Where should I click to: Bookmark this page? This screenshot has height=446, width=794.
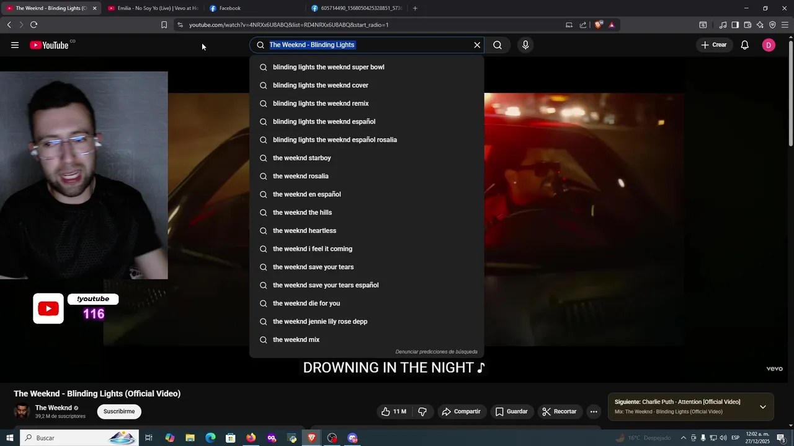(164, 25)
